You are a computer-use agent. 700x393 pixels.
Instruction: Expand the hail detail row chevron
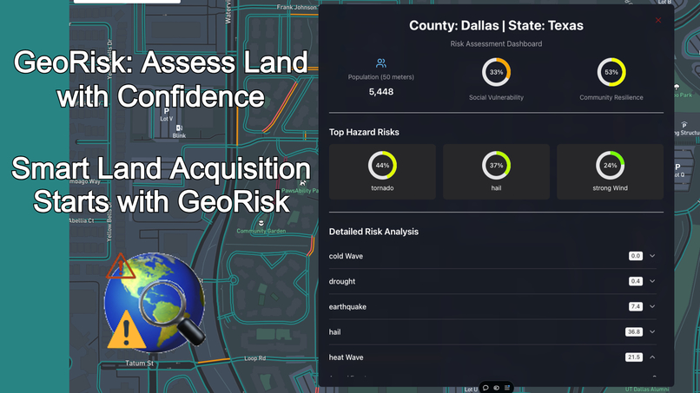[652, 332]
